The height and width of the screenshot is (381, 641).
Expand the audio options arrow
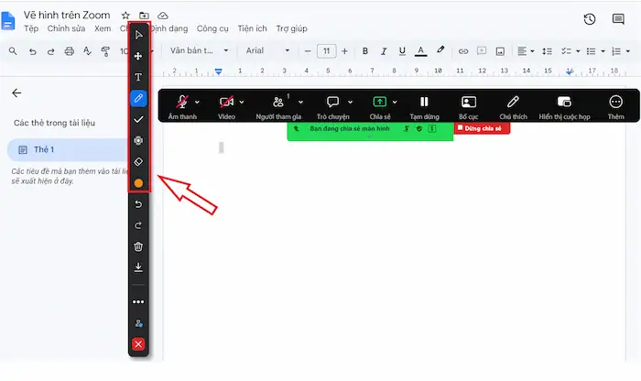(x=197, y=103)
